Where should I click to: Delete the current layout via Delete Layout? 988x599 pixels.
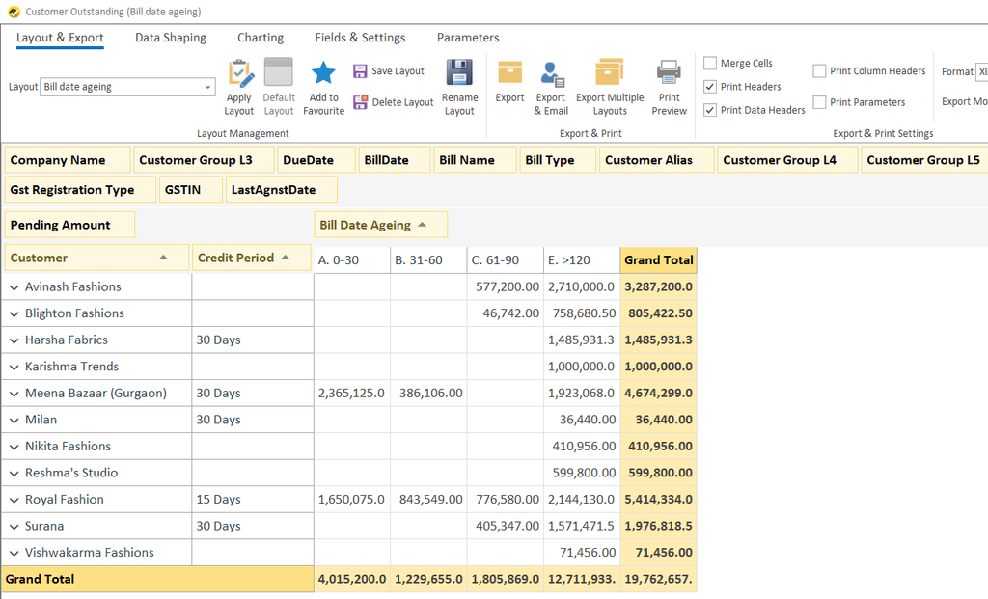pos(360,102)
